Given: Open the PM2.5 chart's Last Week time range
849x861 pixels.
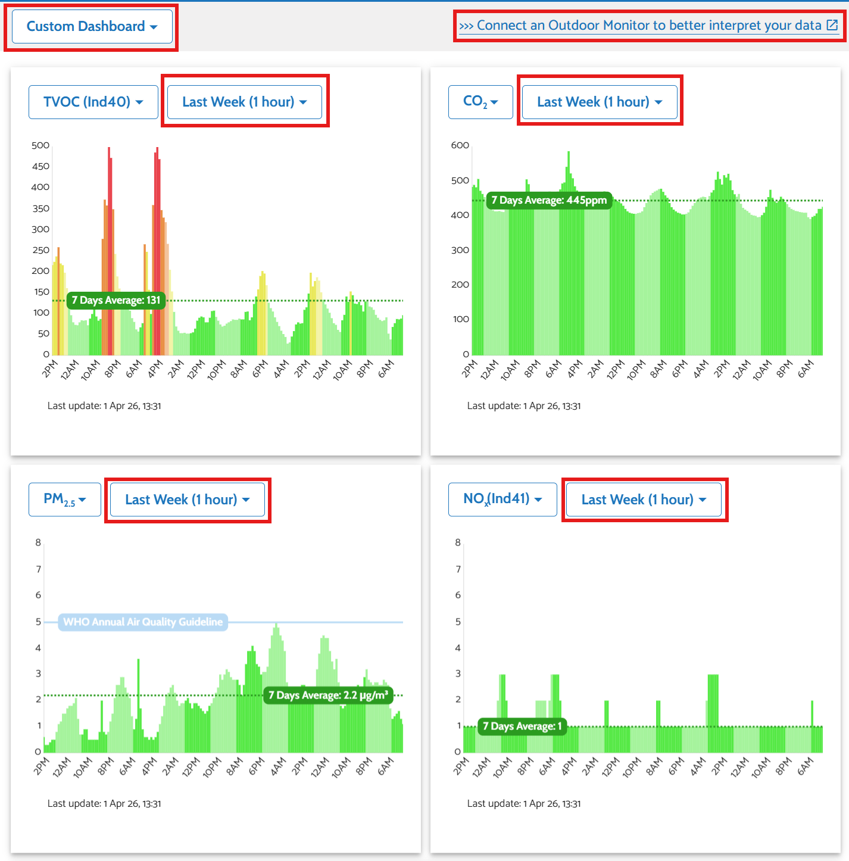Looking at the screenshot, I should pos(187,500).
